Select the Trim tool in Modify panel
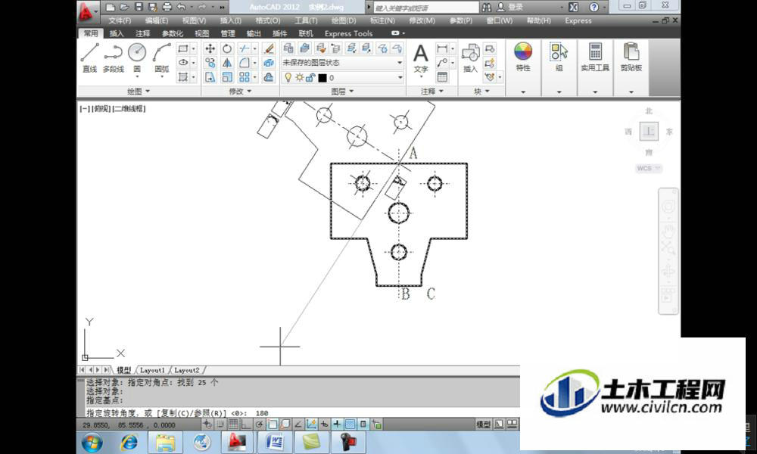The image size is (757, 454). [x=245, y=48]
